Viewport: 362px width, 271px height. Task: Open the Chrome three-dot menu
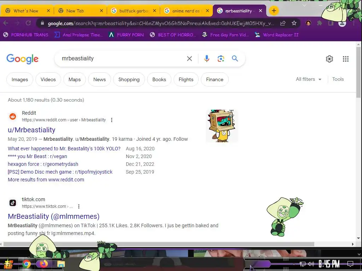354,23
